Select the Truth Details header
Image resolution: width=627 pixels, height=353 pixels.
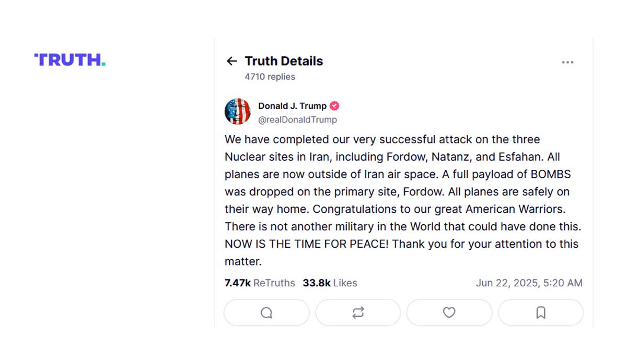283,61
